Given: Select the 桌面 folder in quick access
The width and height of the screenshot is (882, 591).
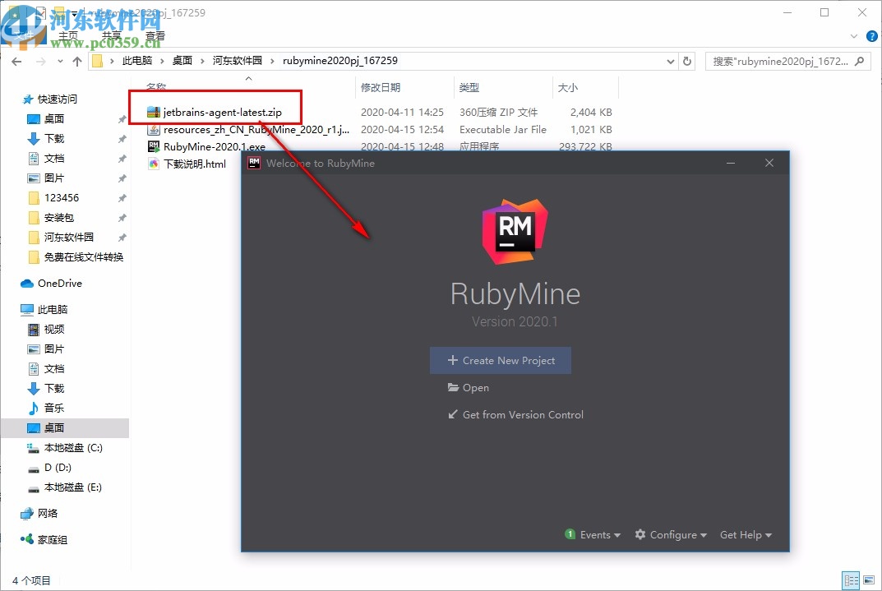Looking at the screenshot, I should [x=53, y=118].
